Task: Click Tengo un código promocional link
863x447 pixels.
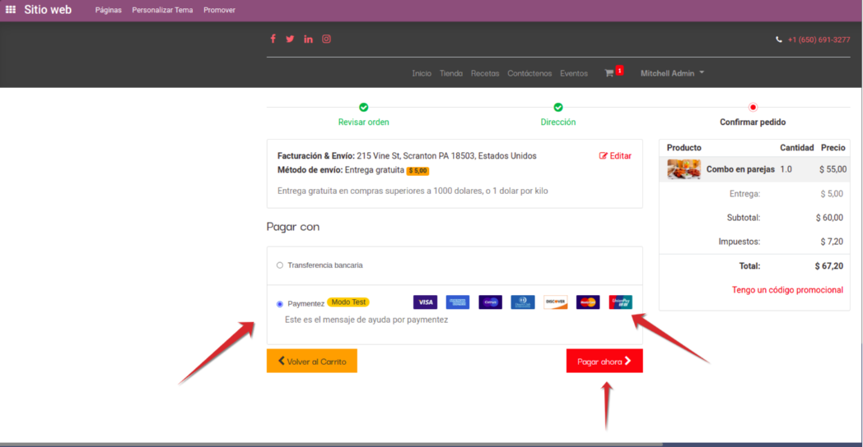Action: (x=787, y=290)
